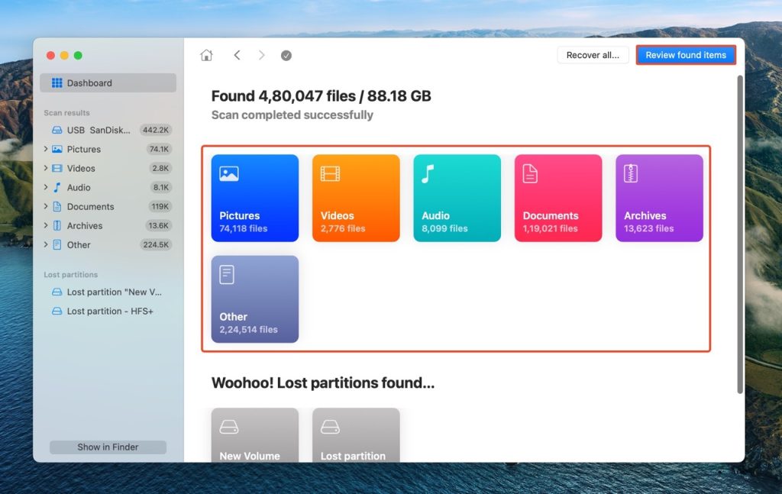Click the home icon in the toolbar
This screenshot has height=494, width=782.
point(206,55)
